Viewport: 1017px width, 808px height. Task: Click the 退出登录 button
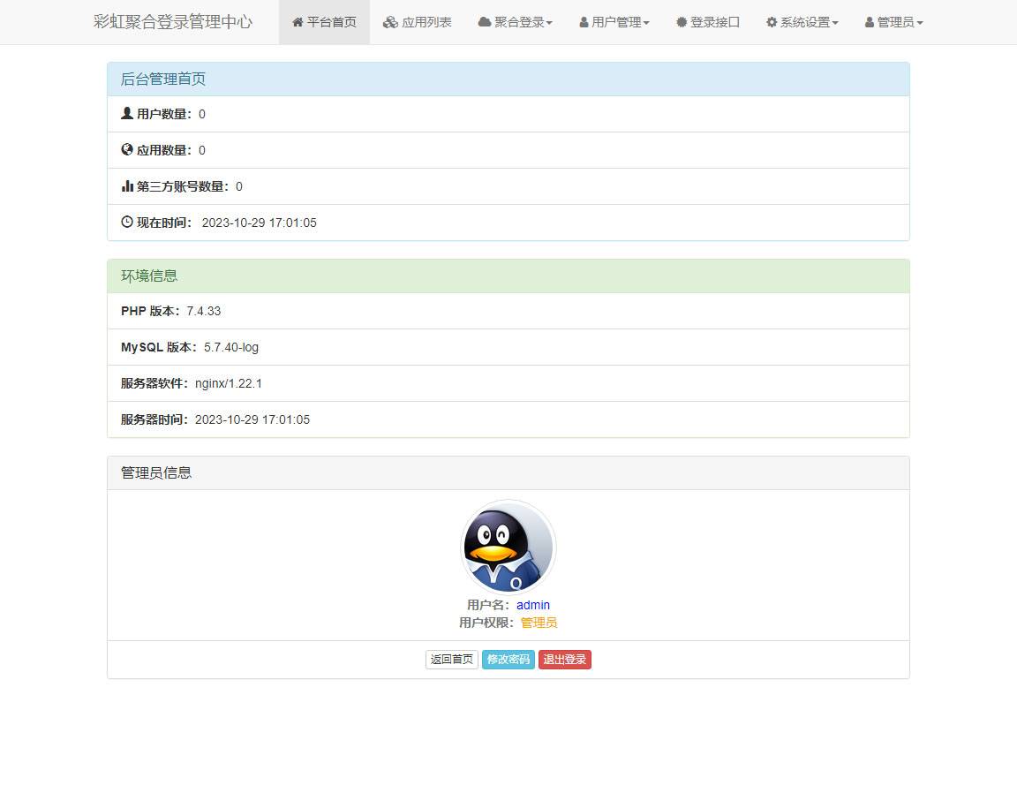coord(565,659)
